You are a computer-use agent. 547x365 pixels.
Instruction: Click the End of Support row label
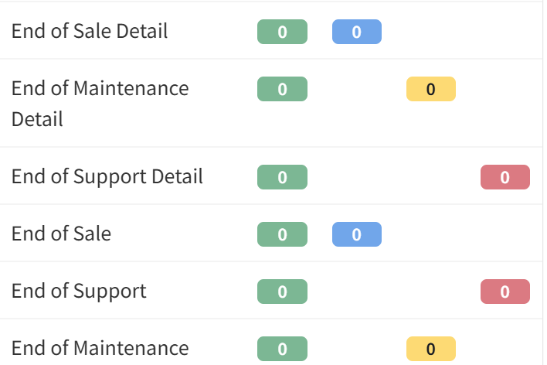click(x=79, y=292)
